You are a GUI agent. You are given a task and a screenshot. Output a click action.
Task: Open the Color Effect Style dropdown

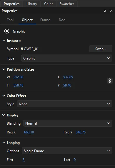tap(64, 104)
